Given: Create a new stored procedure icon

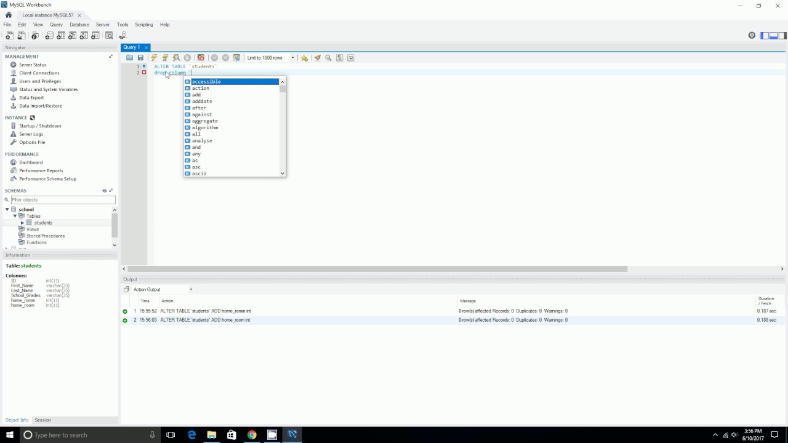Looking at the screenshot, I should (84, 36).
